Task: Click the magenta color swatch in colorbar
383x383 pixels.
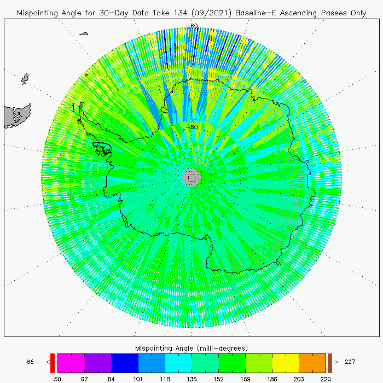Action: pyautogui.click(x=71, y=363)
